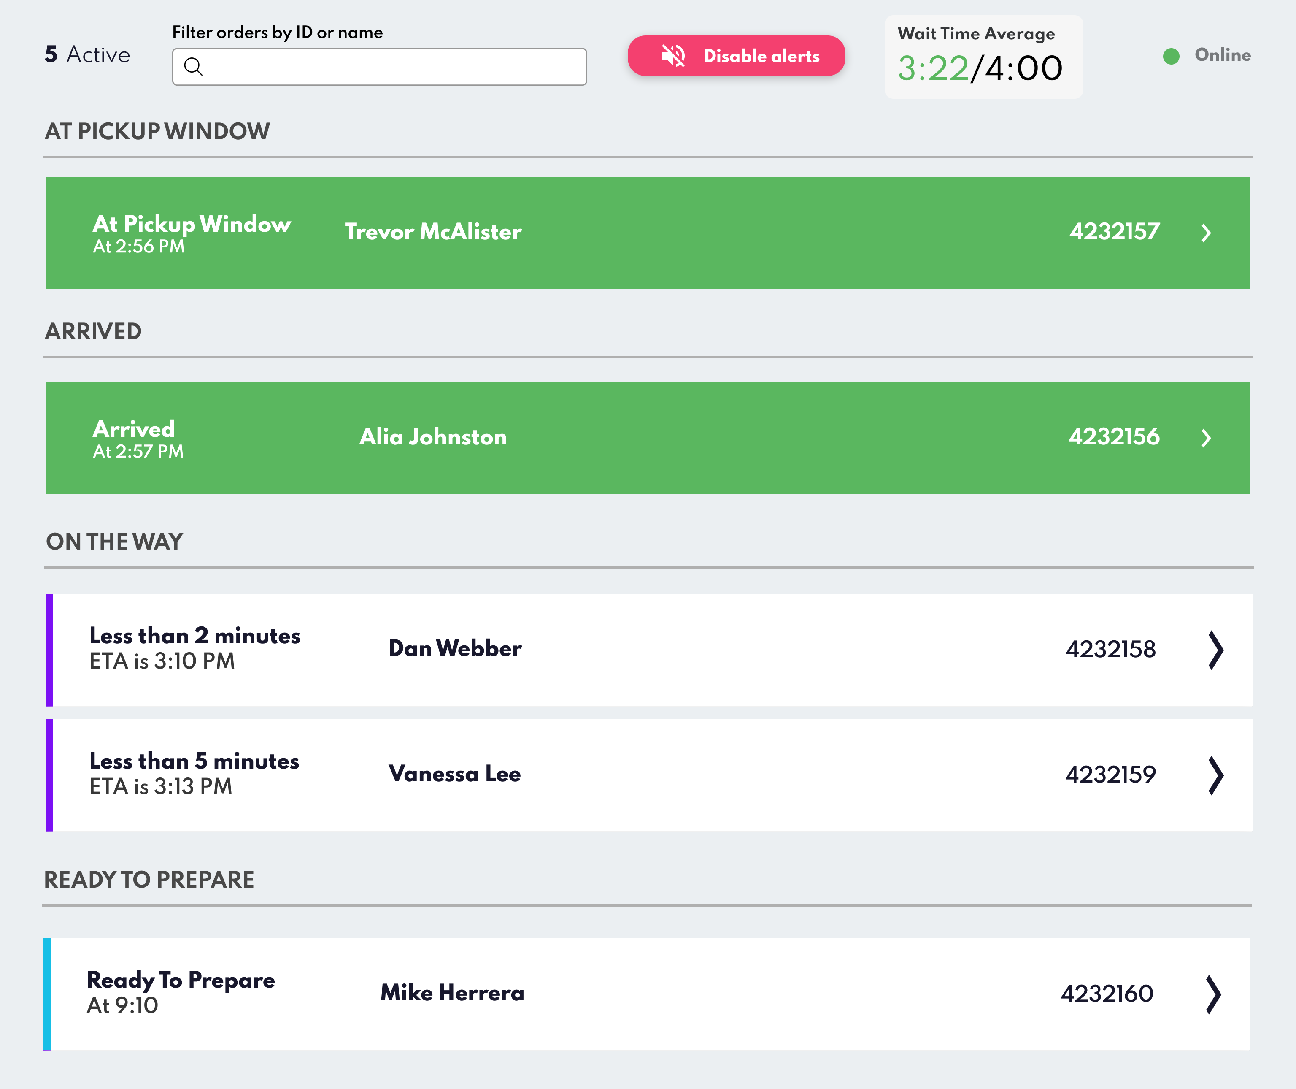Screen dimensions: 1296x1089
Task: Focus the filter orders search field
Action: (x=389, y=67)
